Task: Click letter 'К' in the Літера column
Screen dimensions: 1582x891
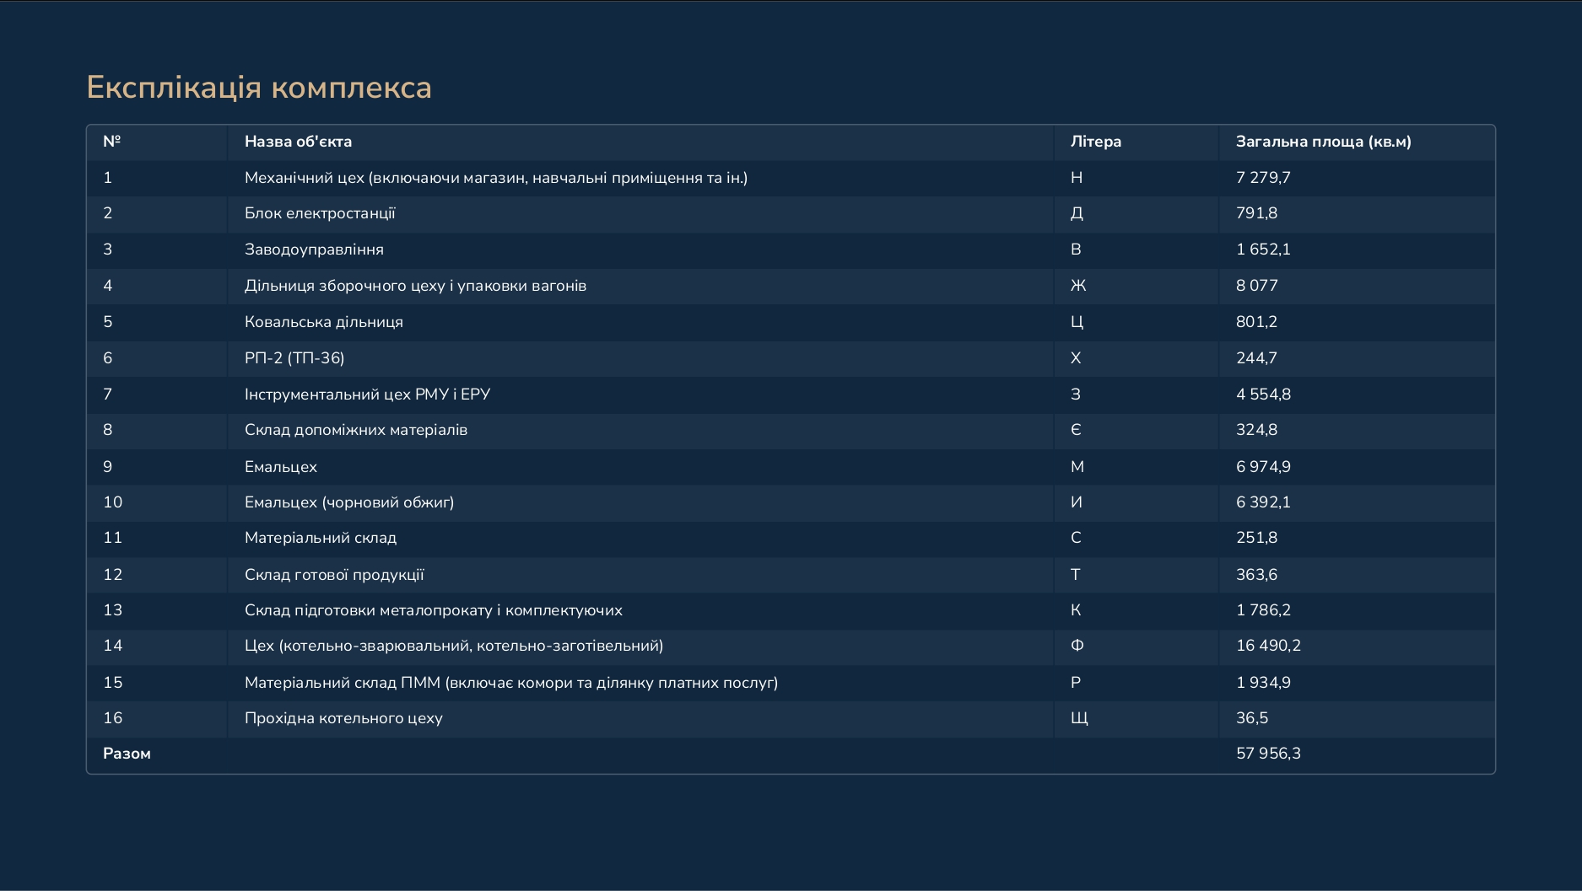Action: (x=1076, y=610)
